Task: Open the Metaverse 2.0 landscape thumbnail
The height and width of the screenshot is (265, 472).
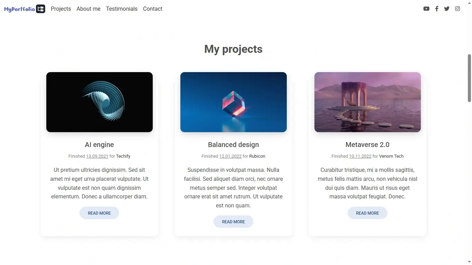Action: point(368,102)
